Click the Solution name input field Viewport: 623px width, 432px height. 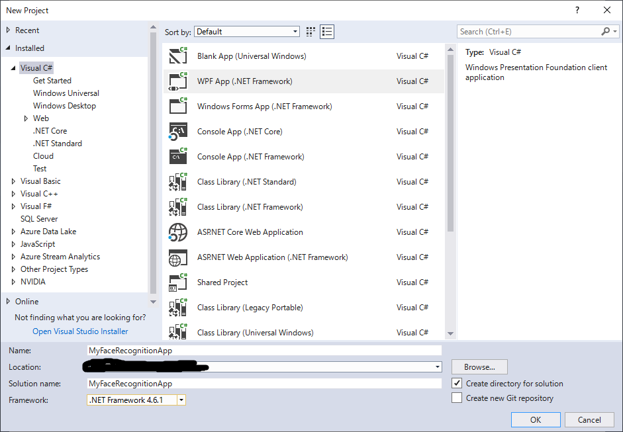[264, 384]
